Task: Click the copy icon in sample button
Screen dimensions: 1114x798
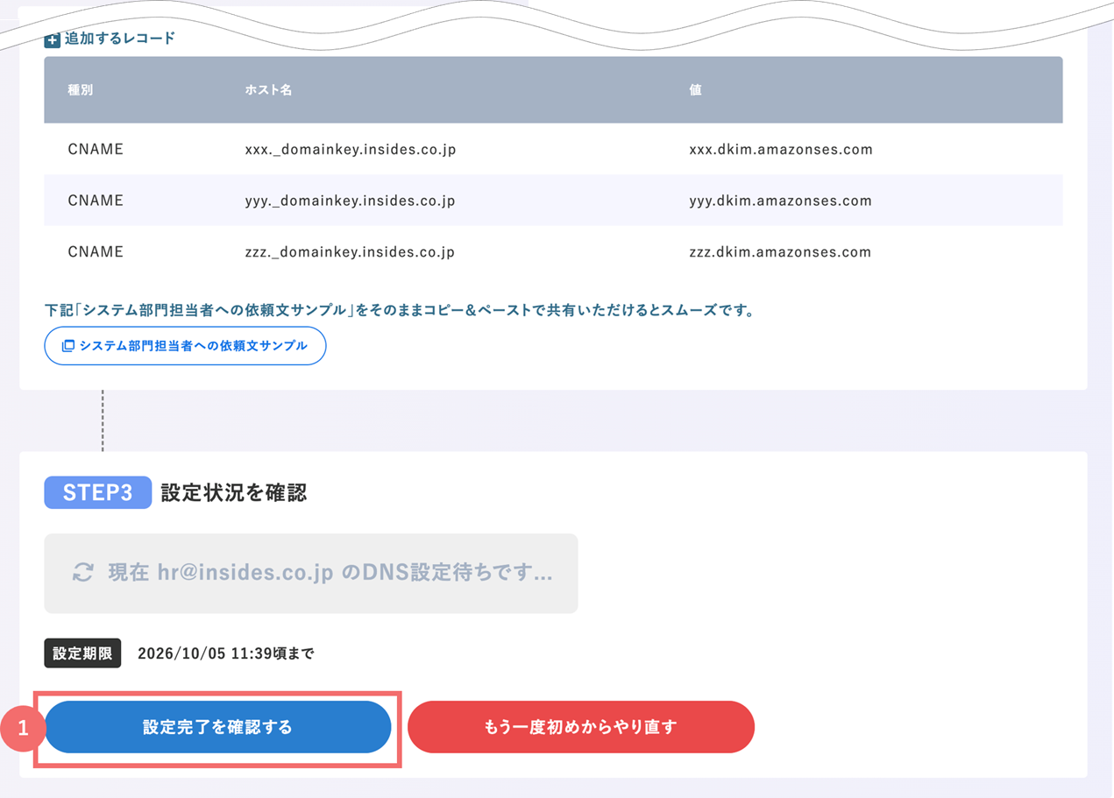Action: 67,346
